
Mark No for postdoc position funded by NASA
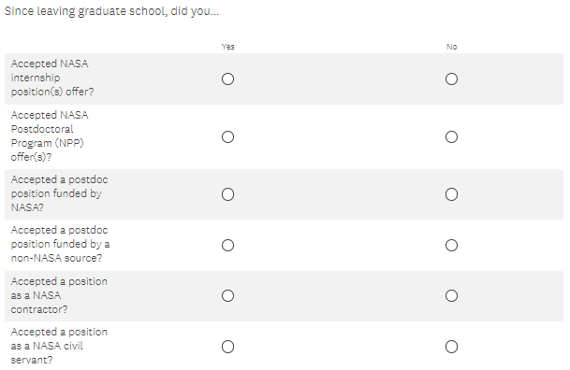(x=451, y=194)
